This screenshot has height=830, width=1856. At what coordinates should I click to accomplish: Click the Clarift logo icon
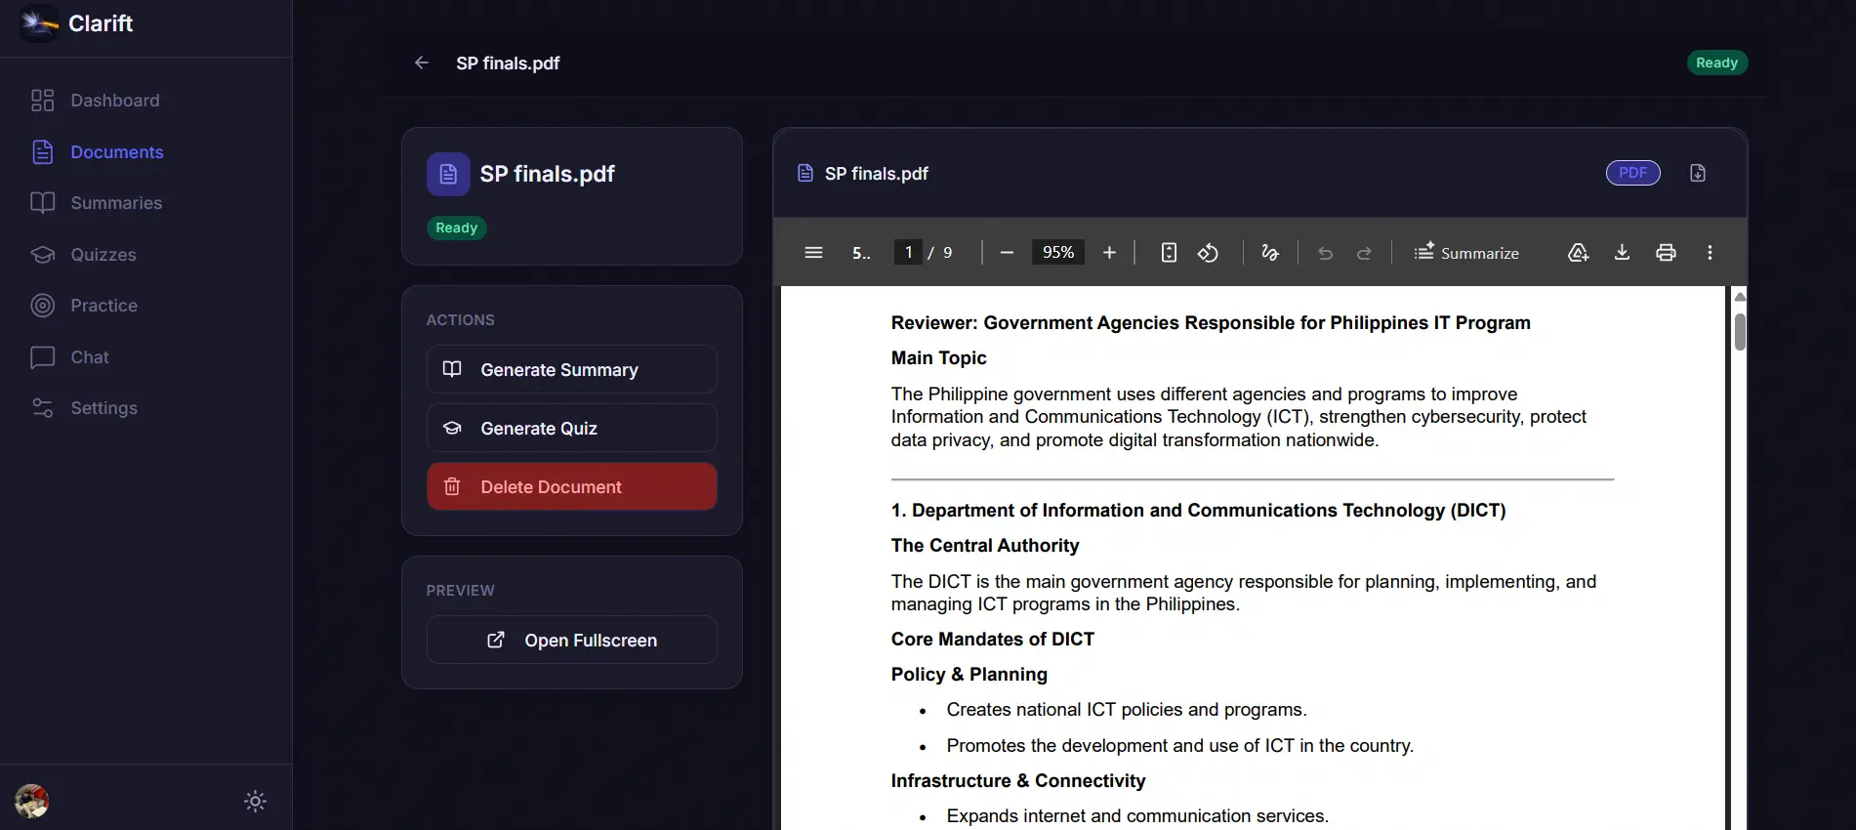[39, 23]
